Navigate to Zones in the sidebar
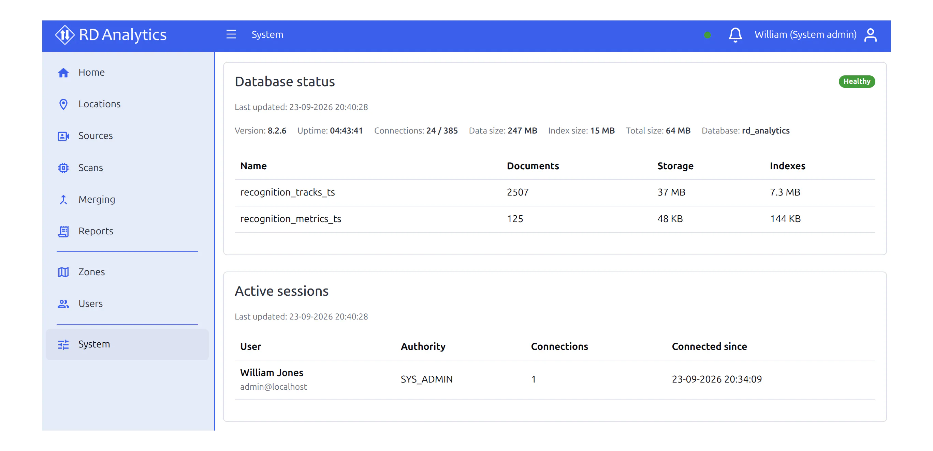This screenshot has width=933, height=451. [x=127, y=272]
